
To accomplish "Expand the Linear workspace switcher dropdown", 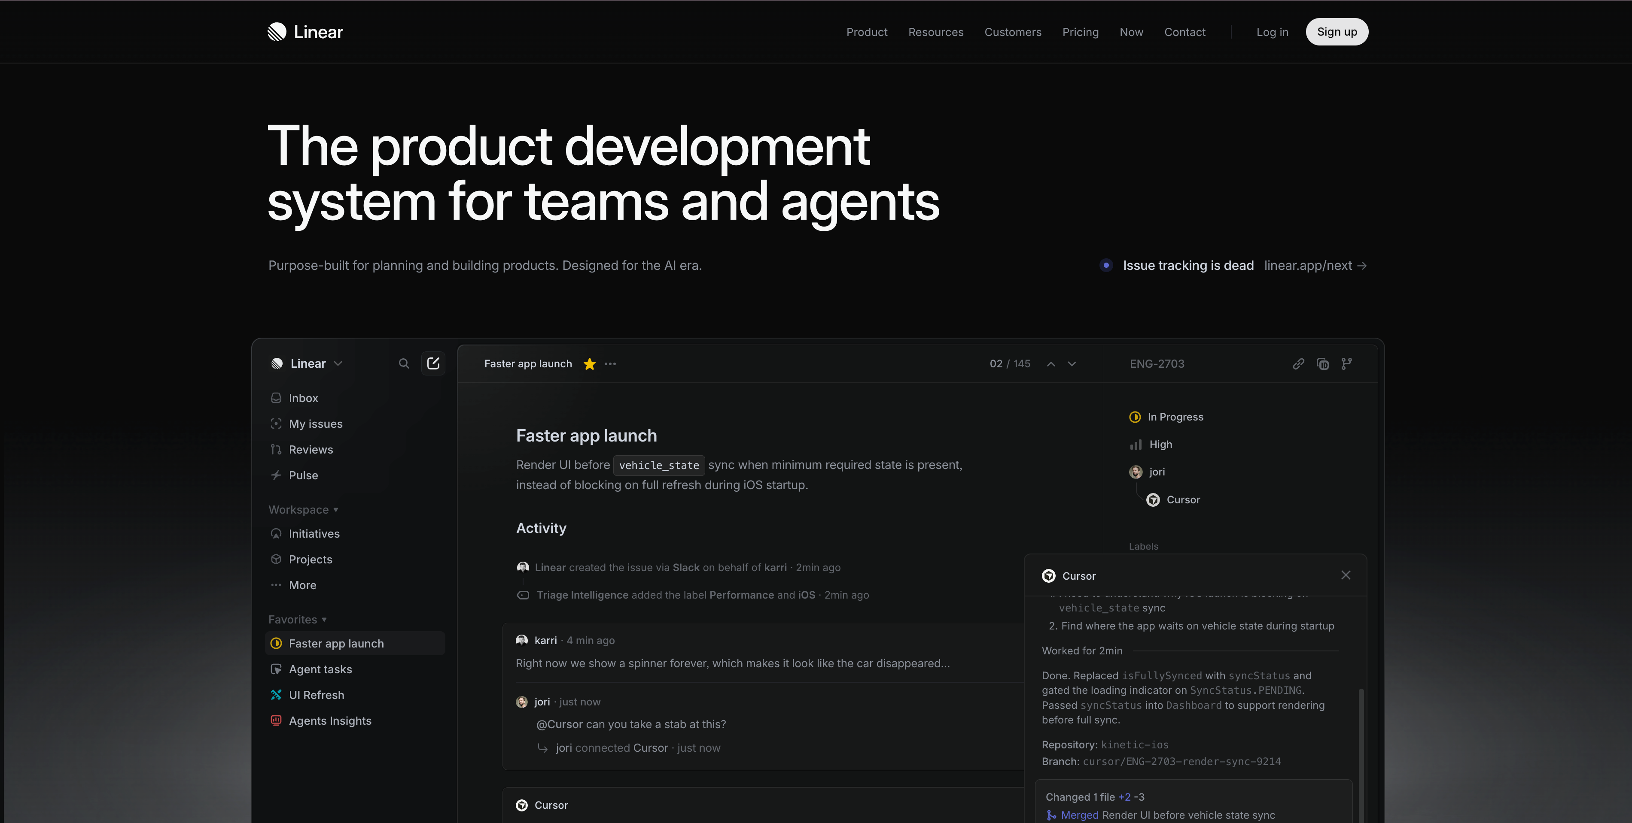I will coord(307,363).
